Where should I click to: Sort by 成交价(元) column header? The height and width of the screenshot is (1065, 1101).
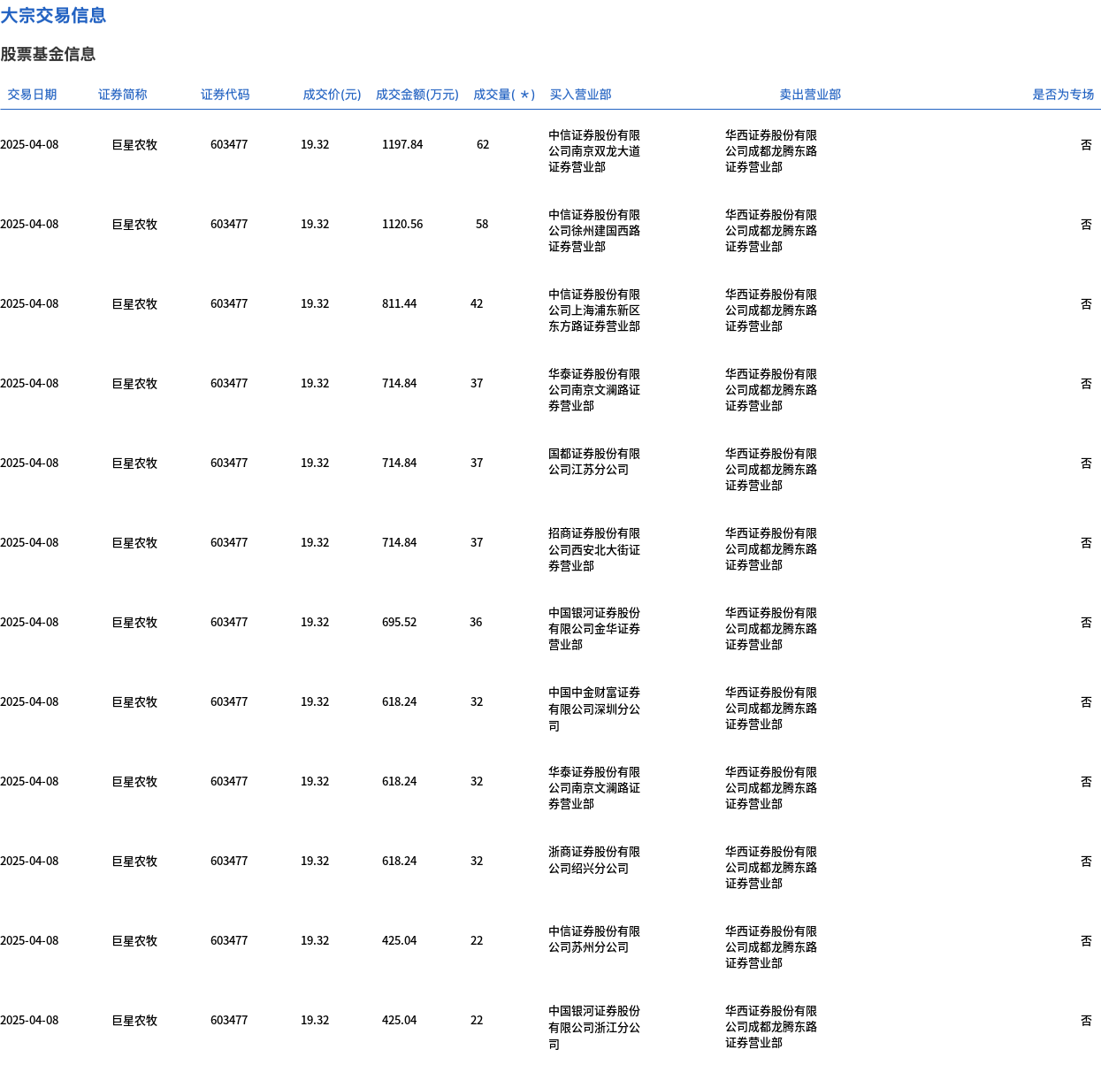[x=332, y=95]
